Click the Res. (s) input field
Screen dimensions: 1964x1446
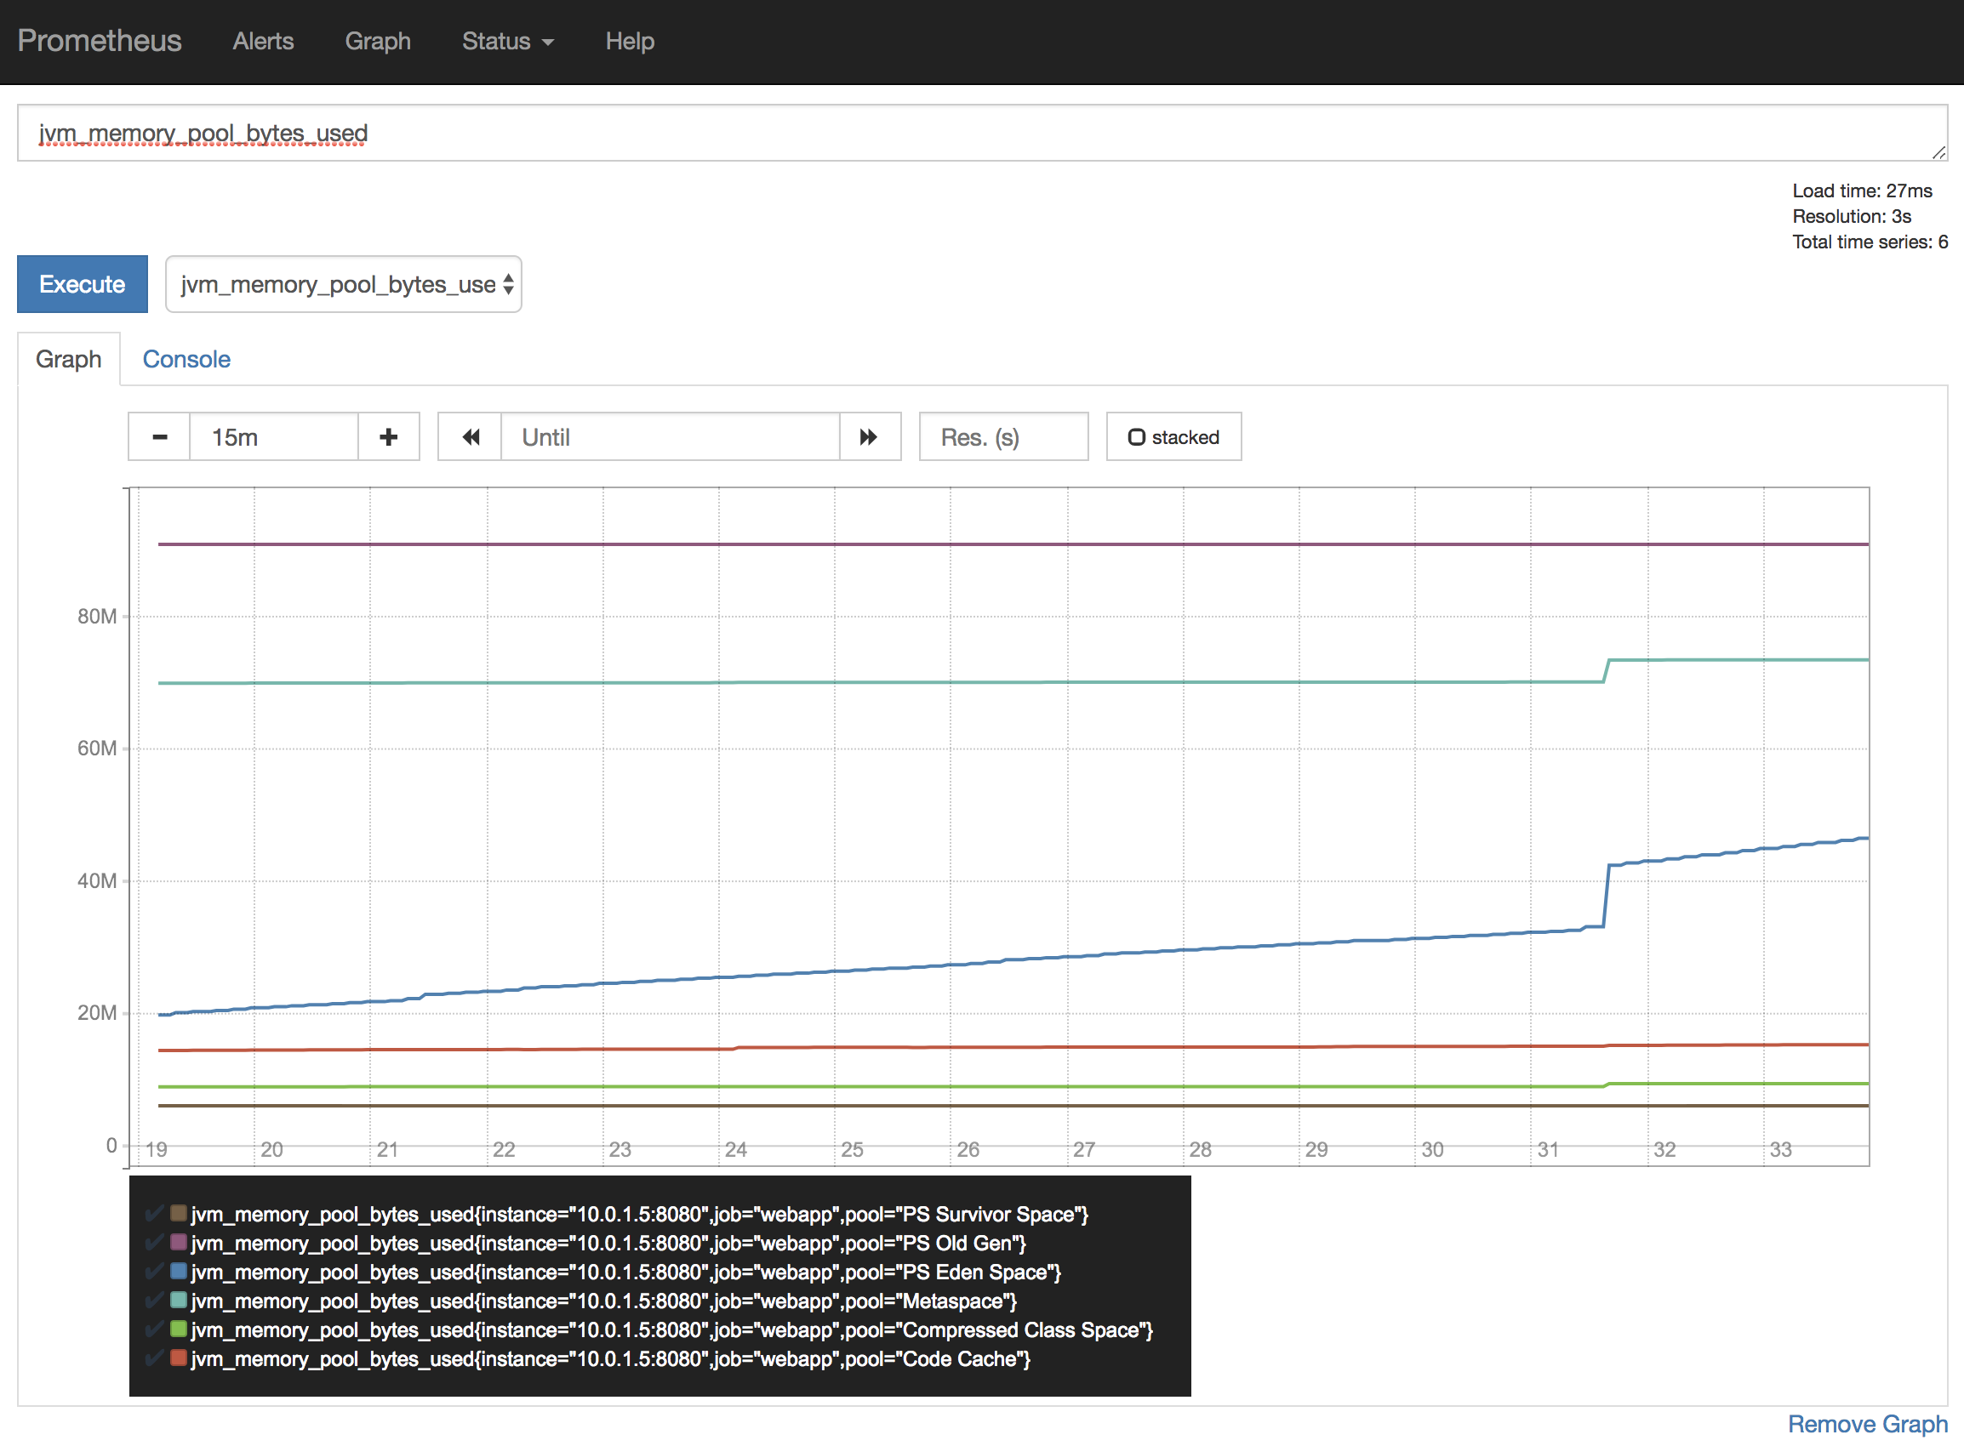(1003, 436)
